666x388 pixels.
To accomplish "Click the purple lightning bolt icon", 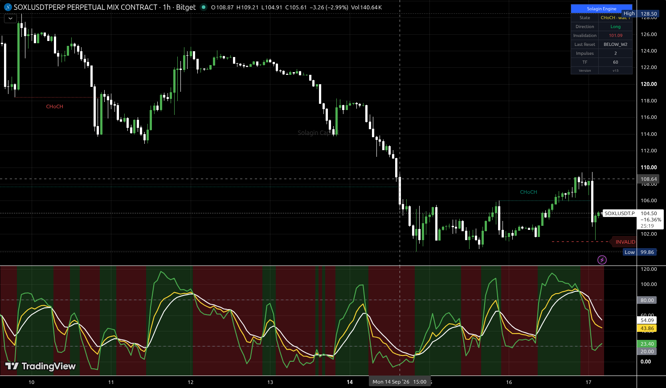I will 602,260.
